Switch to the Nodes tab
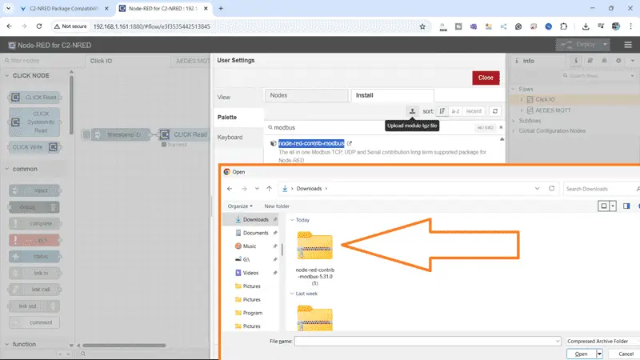Image resolution: width=640 pixels, height=360 pixels. click(x=306, y=95)
